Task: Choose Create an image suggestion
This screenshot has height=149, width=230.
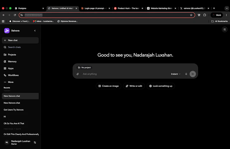Action: (108, 86)
